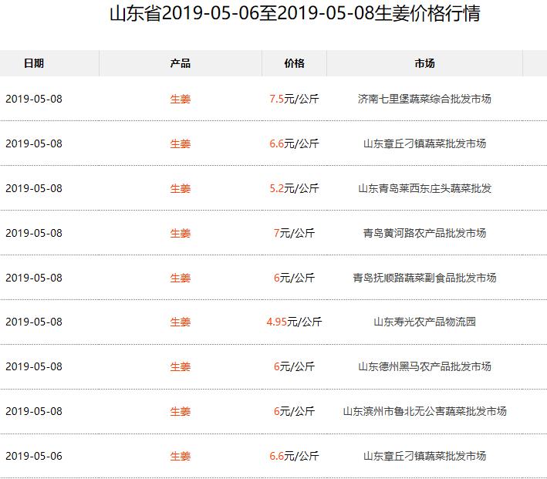This screenshot has height=479, width=547.
Task: Click the 7.5元/公斤 price cell
Action: (294, 99)
